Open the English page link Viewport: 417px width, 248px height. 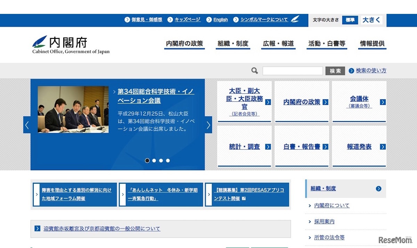click(x=220, y=20)
